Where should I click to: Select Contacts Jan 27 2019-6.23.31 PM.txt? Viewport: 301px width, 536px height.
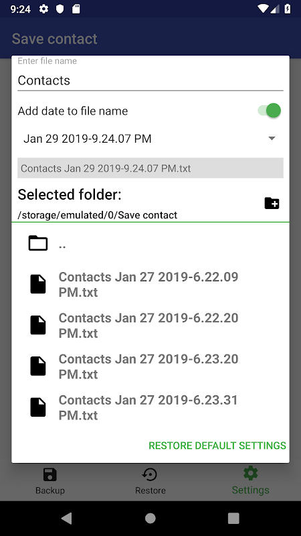tap(150, 407)
